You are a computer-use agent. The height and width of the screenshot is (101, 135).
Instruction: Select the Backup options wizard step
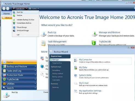coord(58,77)
